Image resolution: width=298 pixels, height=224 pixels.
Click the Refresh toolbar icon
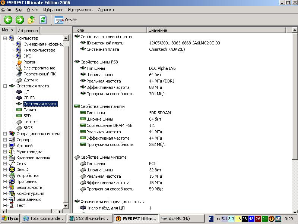43,20
